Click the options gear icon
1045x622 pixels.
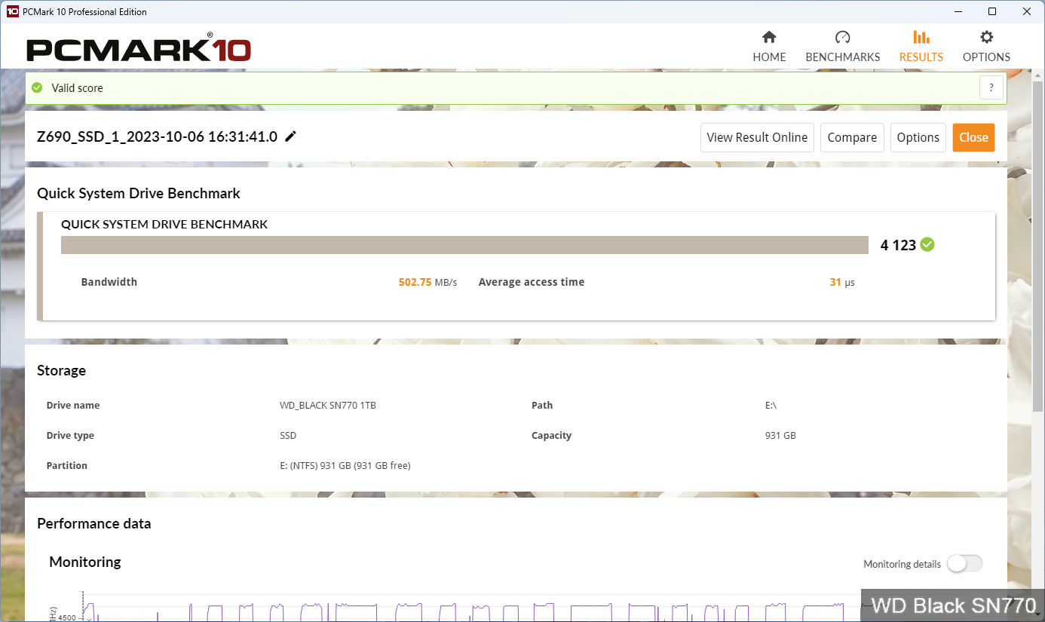pos(986,37)
